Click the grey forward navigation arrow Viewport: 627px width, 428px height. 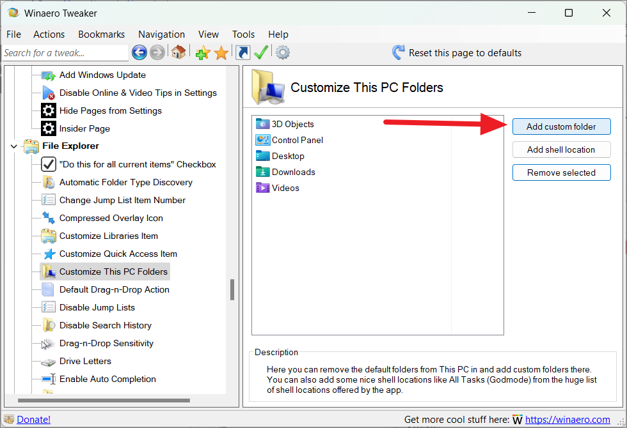(157, 52)
